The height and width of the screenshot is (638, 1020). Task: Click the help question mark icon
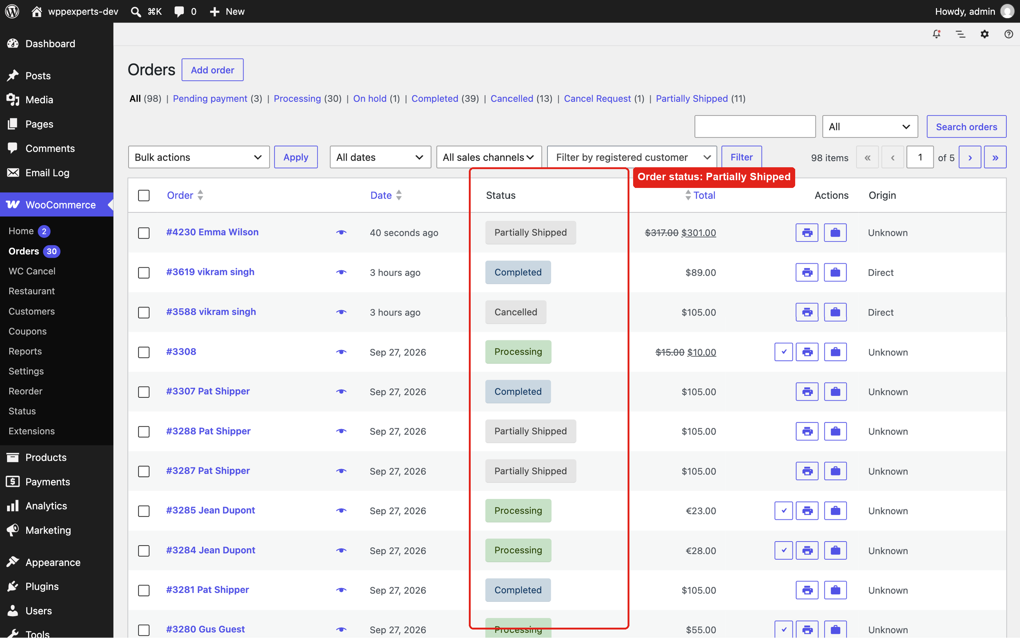tap(1009, 34)
